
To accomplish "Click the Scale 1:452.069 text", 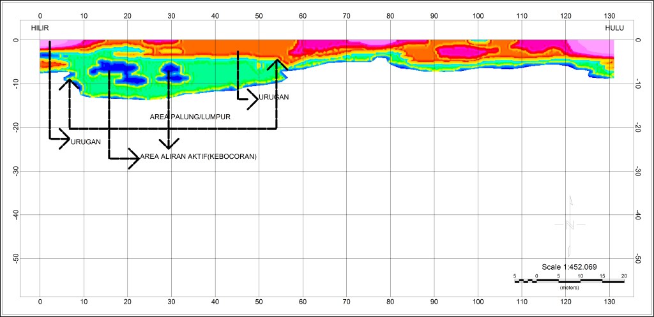I will [x=569, y=267].
